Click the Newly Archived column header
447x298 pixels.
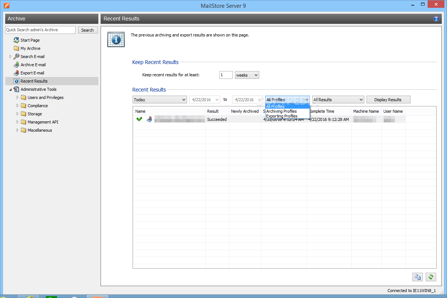click(x=245, y=111)
